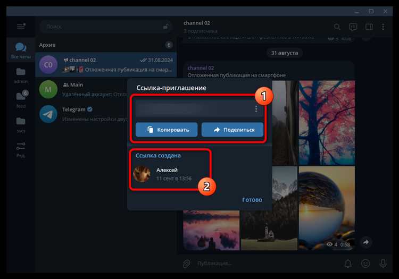Open the Main group chat
Image resolution: width=399 pixels, height=279 pixels.
tap(81, 89)
